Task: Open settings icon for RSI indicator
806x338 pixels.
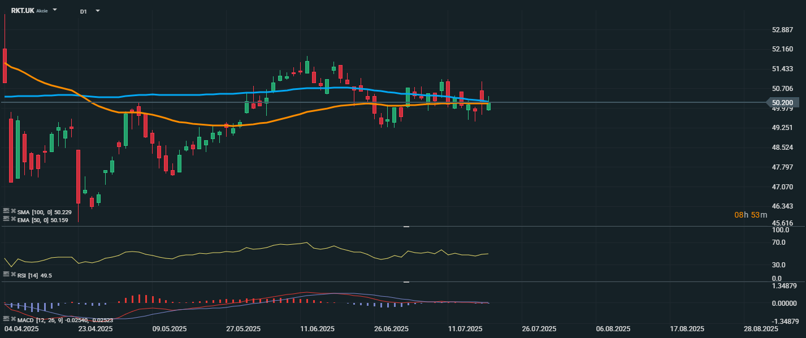Action: point(6,274)
